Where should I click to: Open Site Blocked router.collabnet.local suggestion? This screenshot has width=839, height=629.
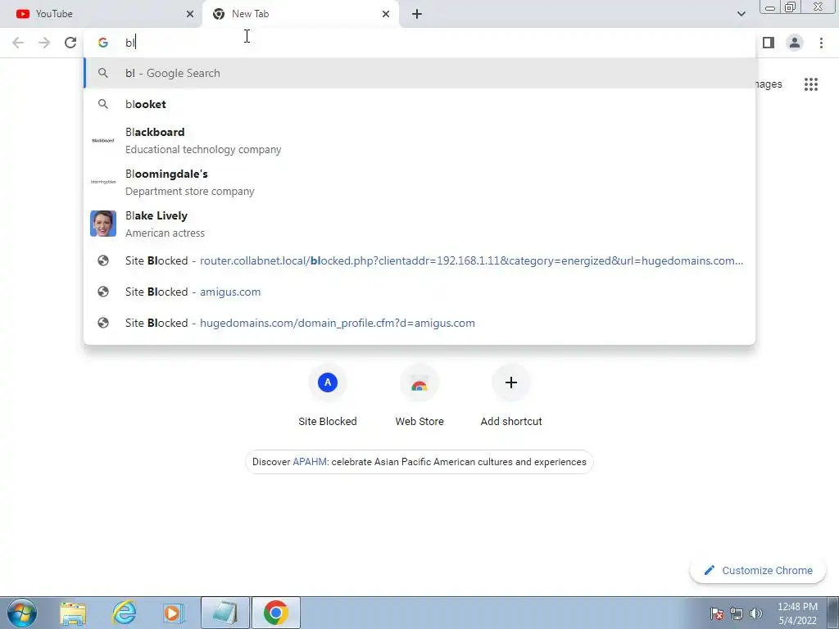(x=419, y=261)
